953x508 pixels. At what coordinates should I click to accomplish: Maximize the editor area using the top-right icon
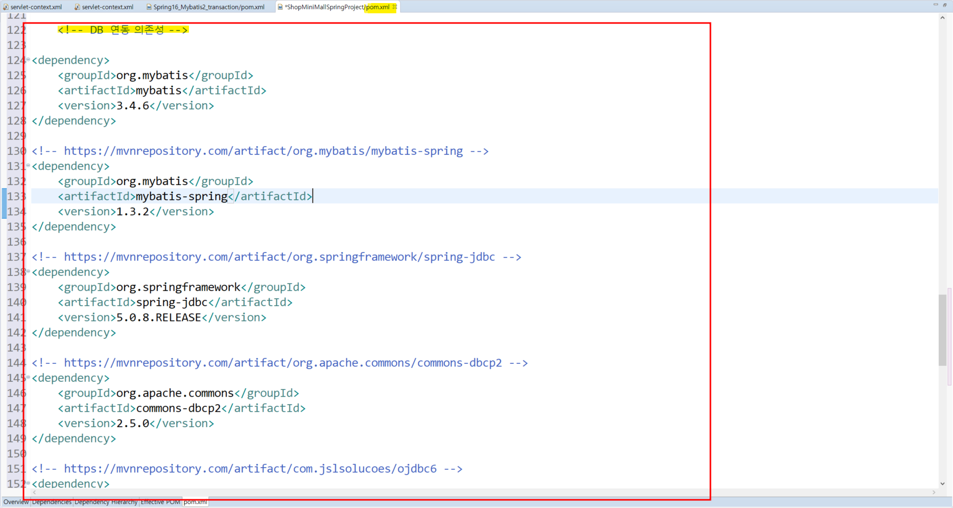[x=945, y=5]
